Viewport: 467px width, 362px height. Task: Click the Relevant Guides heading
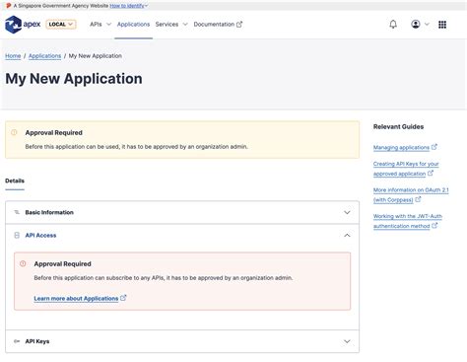tap(398, 127)
